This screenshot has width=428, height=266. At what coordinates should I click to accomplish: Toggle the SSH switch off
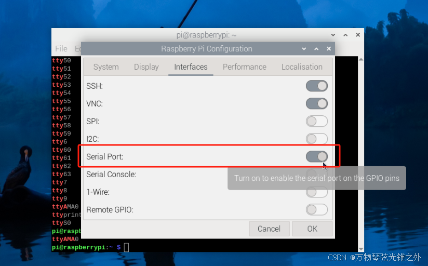(317, 86)
